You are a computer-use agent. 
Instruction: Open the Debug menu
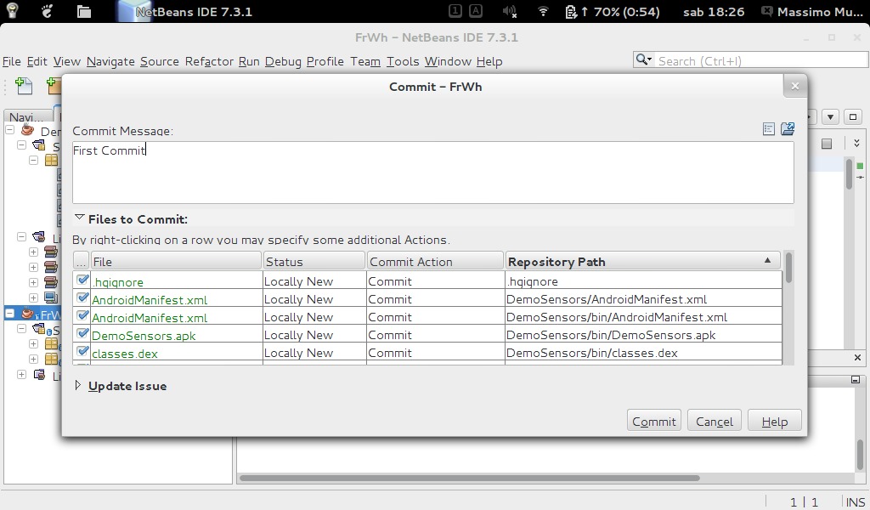tap(283, 61)
